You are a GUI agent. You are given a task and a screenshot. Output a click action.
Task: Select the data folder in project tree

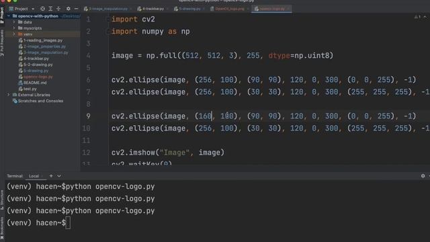tap(28, 22)
